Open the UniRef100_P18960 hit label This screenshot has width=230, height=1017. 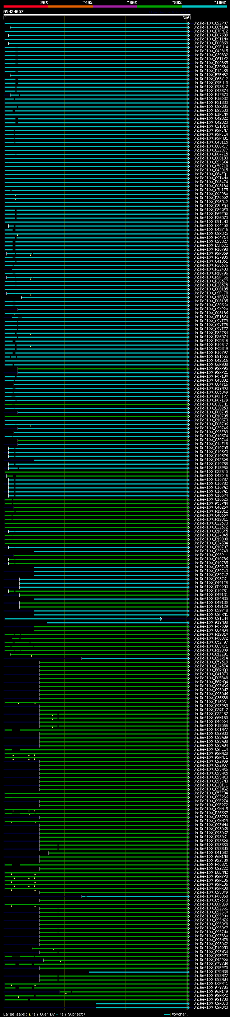[x=210, y=468]
